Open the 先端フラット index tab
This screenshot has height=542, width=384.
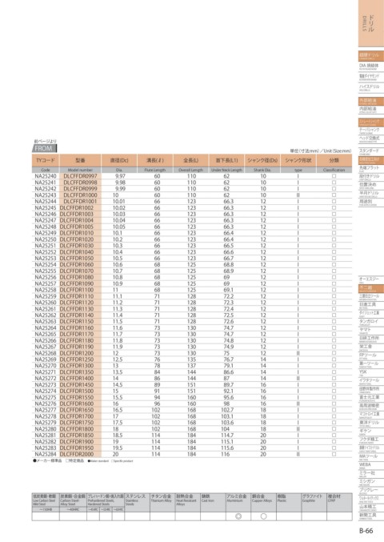371,168
